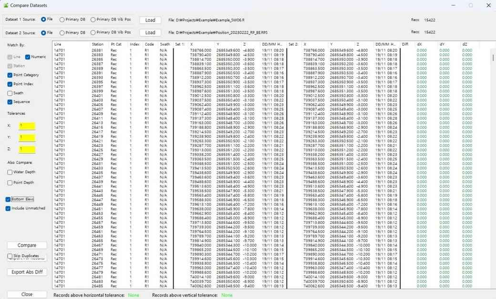This screenshot has width=496, height=299.
Task: Click the X tolerance input field
Action: point(27,126)
